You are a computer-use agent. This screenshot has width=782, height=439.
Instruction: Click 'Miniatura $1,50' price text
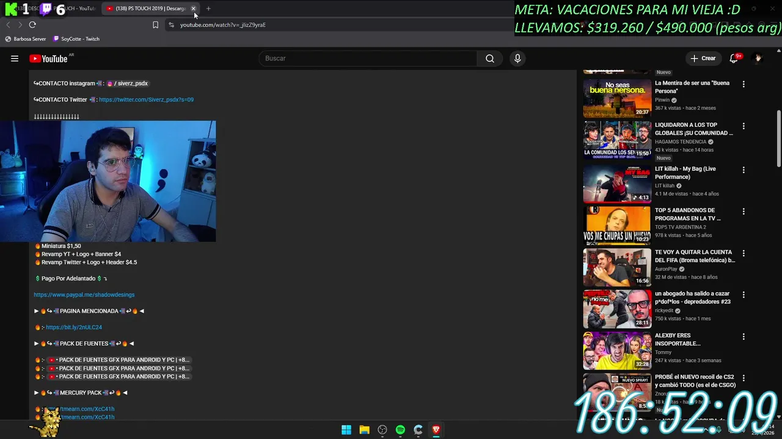point(61,246)
